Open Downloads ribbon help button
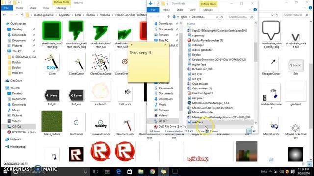Screen dimensions: 314x176 pyautogui.click(x=255, y=10)
